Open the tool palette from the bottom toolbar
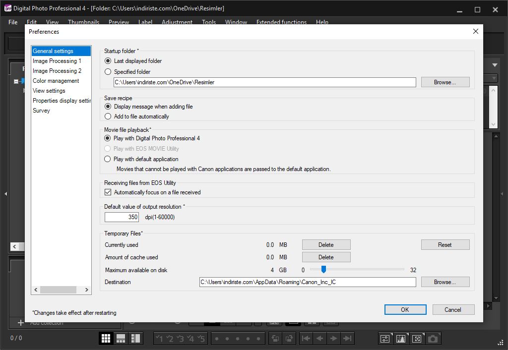508x350 pixels. (x=385, y=339)
